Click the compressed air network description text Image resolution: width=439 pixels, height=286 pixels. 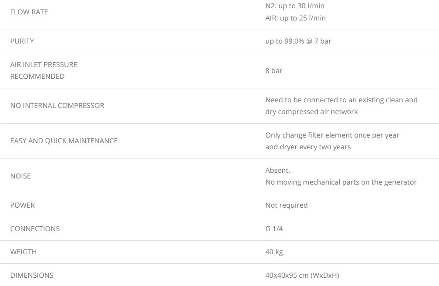click(x=341, y=106)
